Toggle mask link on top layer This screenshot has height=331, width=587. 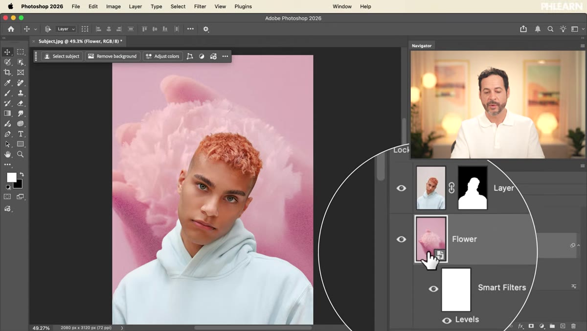(x=452, y=188)
